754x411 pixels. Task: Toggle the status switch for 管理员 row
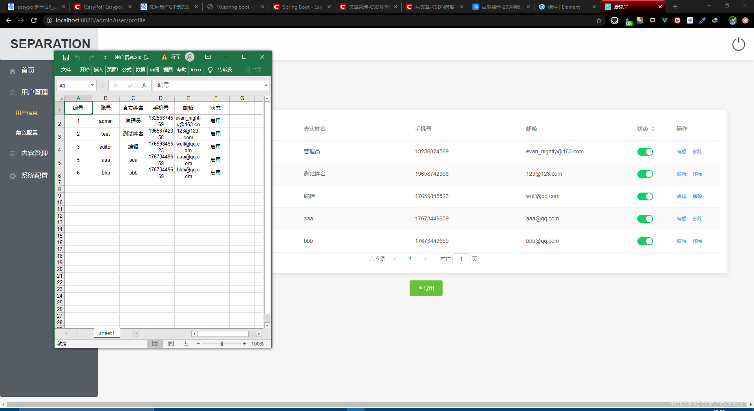tap(645, 152)
